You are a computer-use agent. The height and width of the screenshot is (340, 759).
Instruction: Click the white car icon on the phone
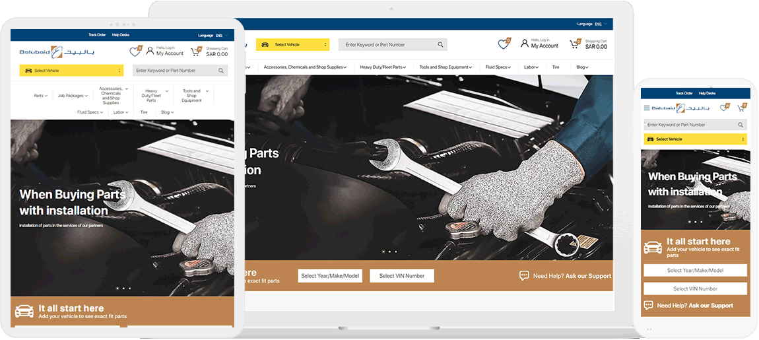tap(653, 248)
